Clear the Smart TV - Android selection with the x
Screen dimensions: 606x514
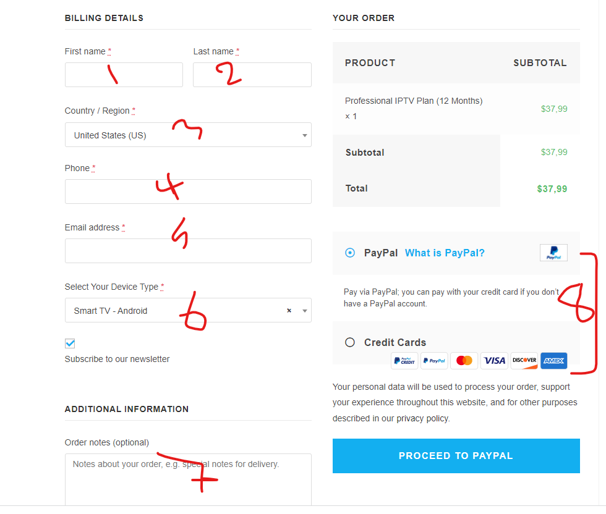(x=289, y=311)
